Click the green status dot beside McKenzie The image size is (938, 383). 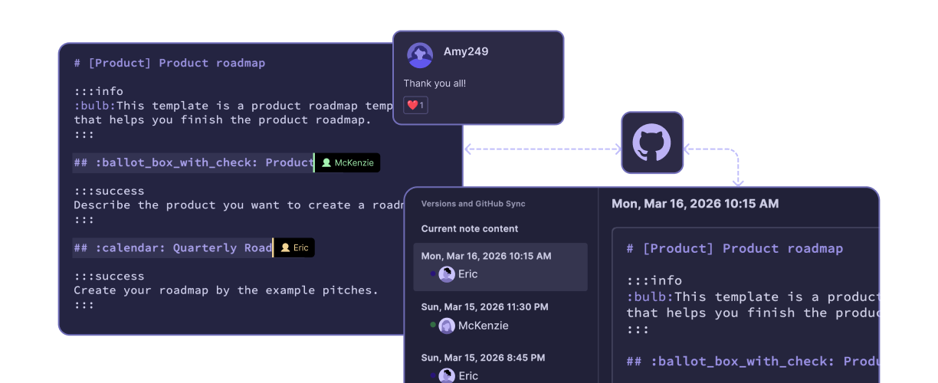click(432, 325)
